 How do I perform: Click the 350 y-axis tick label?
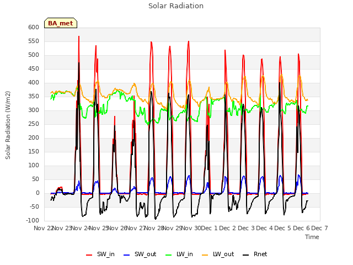tap(34, 96)
